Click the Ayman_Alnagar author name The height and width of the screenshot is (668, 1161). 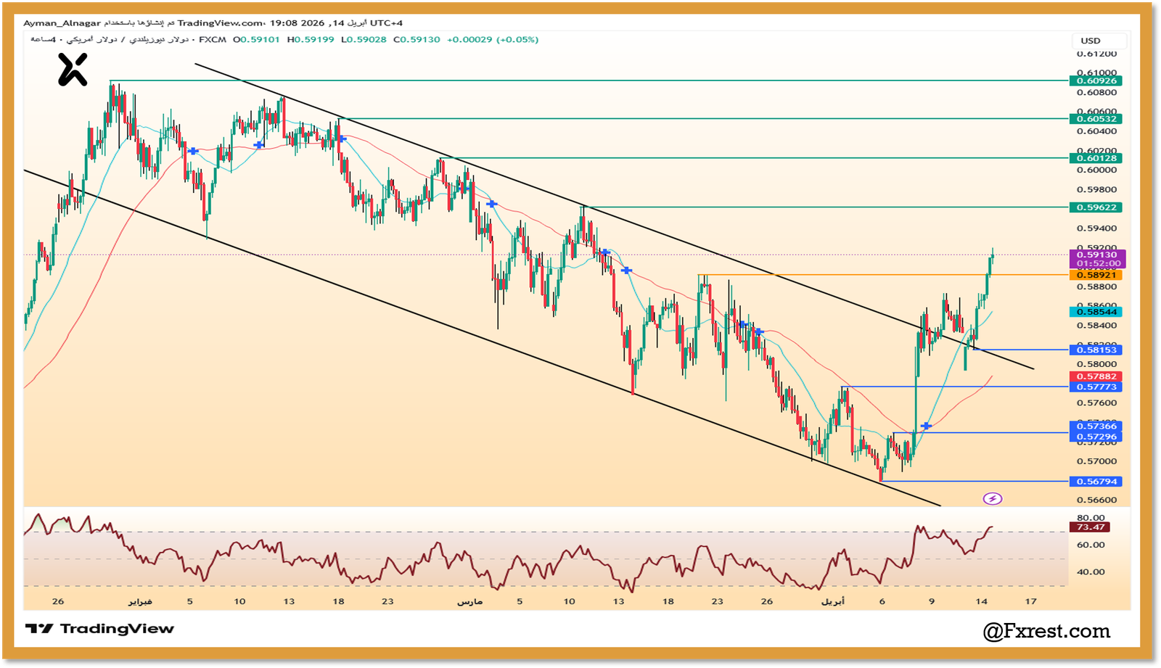tap(62, 23)
